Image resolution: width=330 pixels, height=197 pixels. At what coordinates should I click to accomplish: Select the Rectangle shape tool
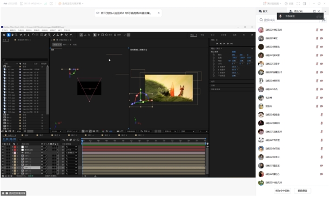coord(42,35)
